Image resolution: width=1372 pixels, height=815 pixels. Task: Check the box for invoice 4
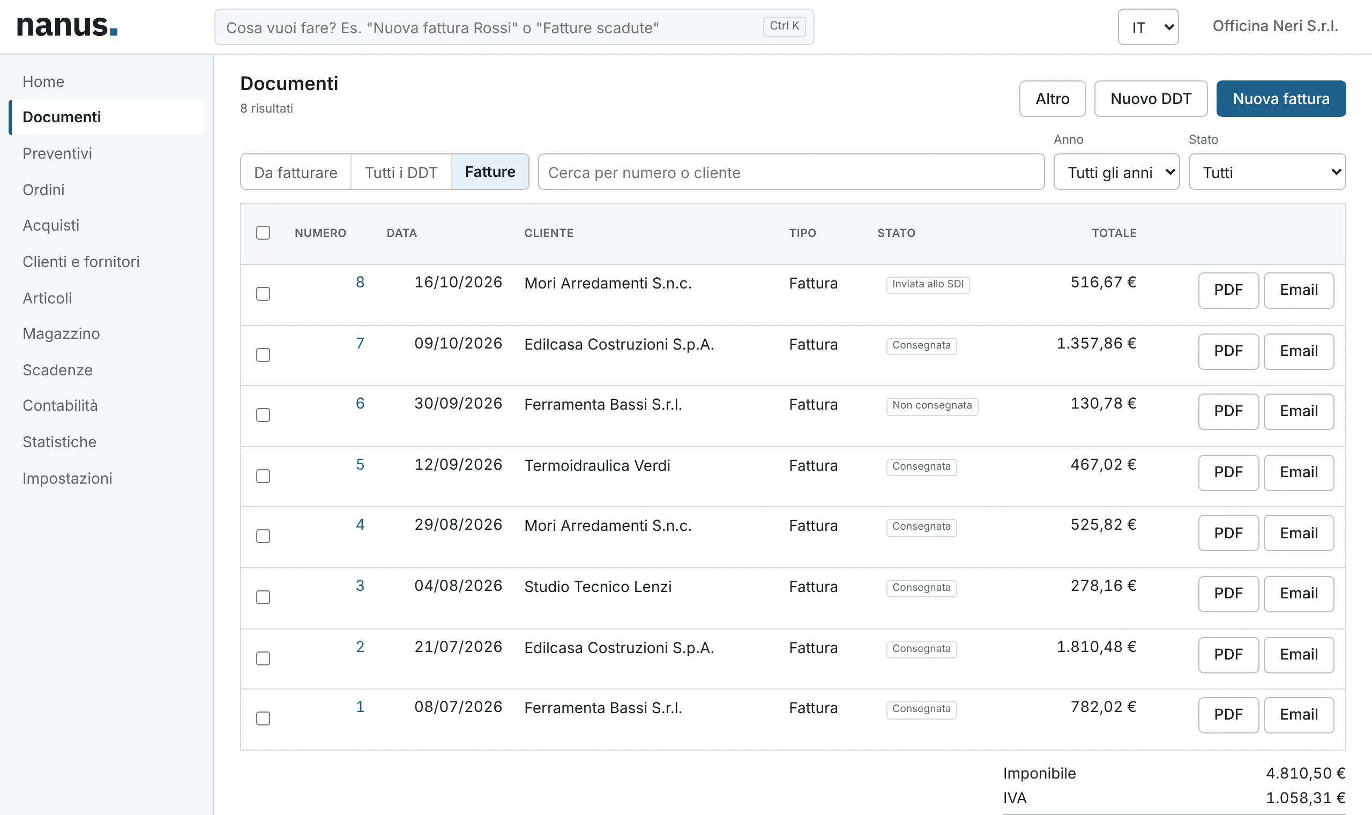(263, 536)
